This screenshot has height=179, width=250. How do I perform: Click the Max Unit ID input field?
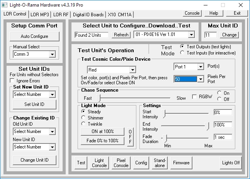pyautogui.click(x=211, y=35)
